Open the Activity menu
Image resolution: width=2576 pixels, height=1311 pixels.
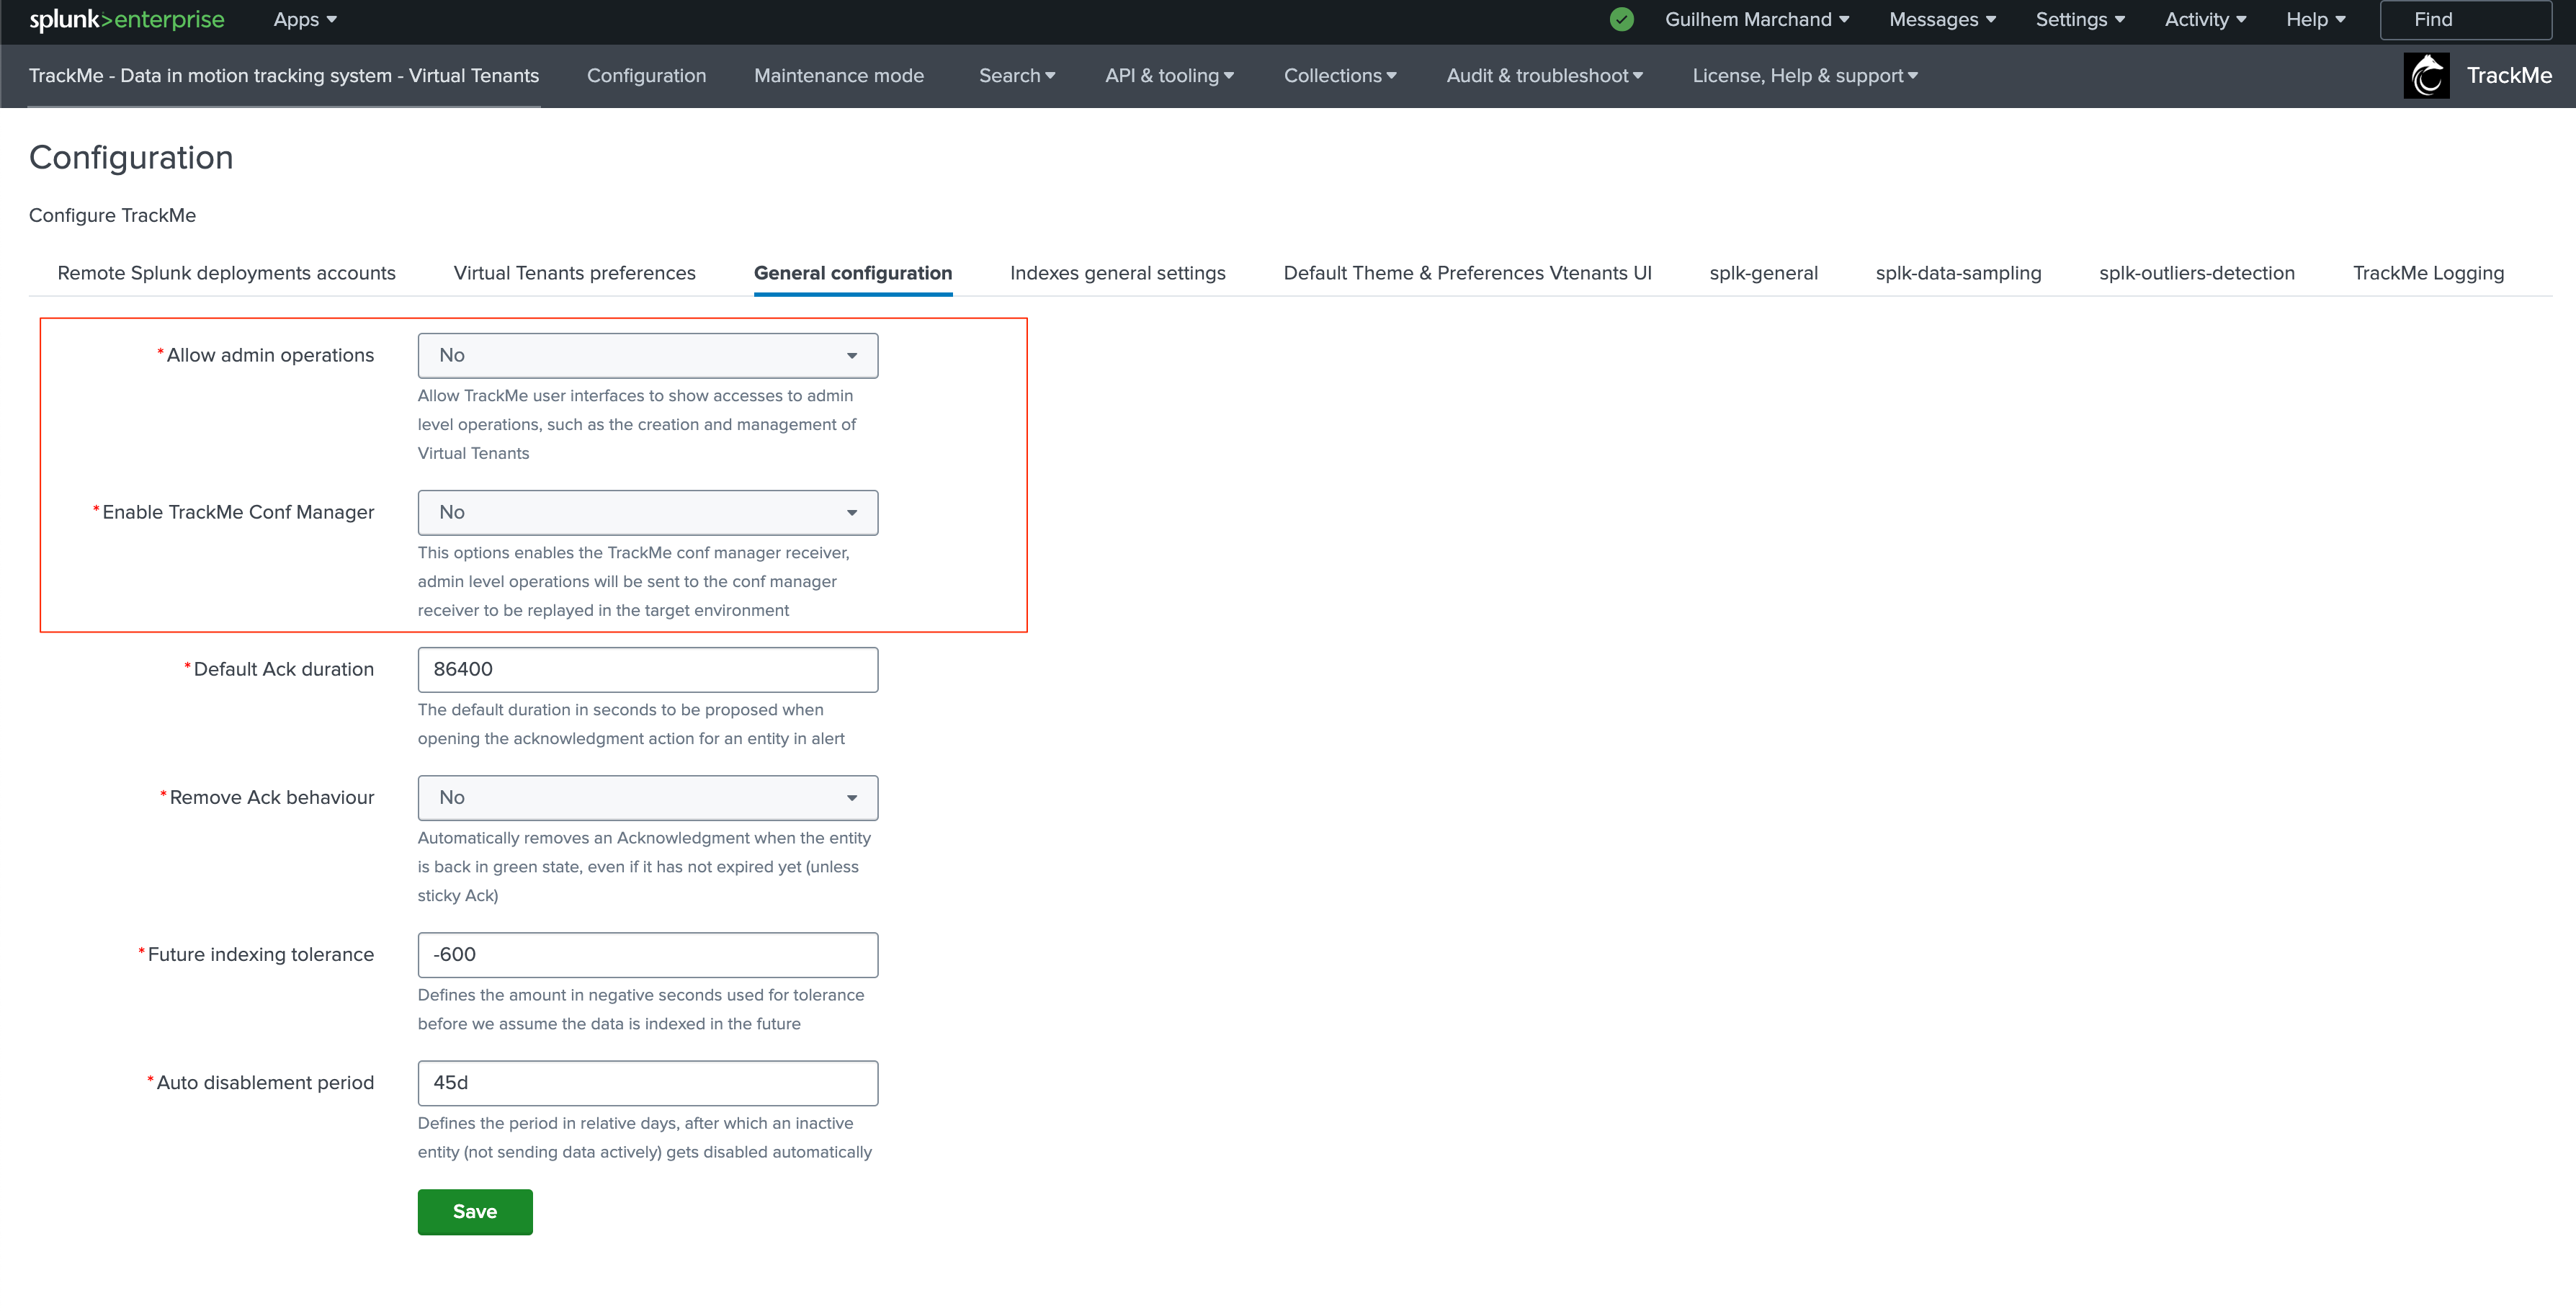coord(2204,19)
